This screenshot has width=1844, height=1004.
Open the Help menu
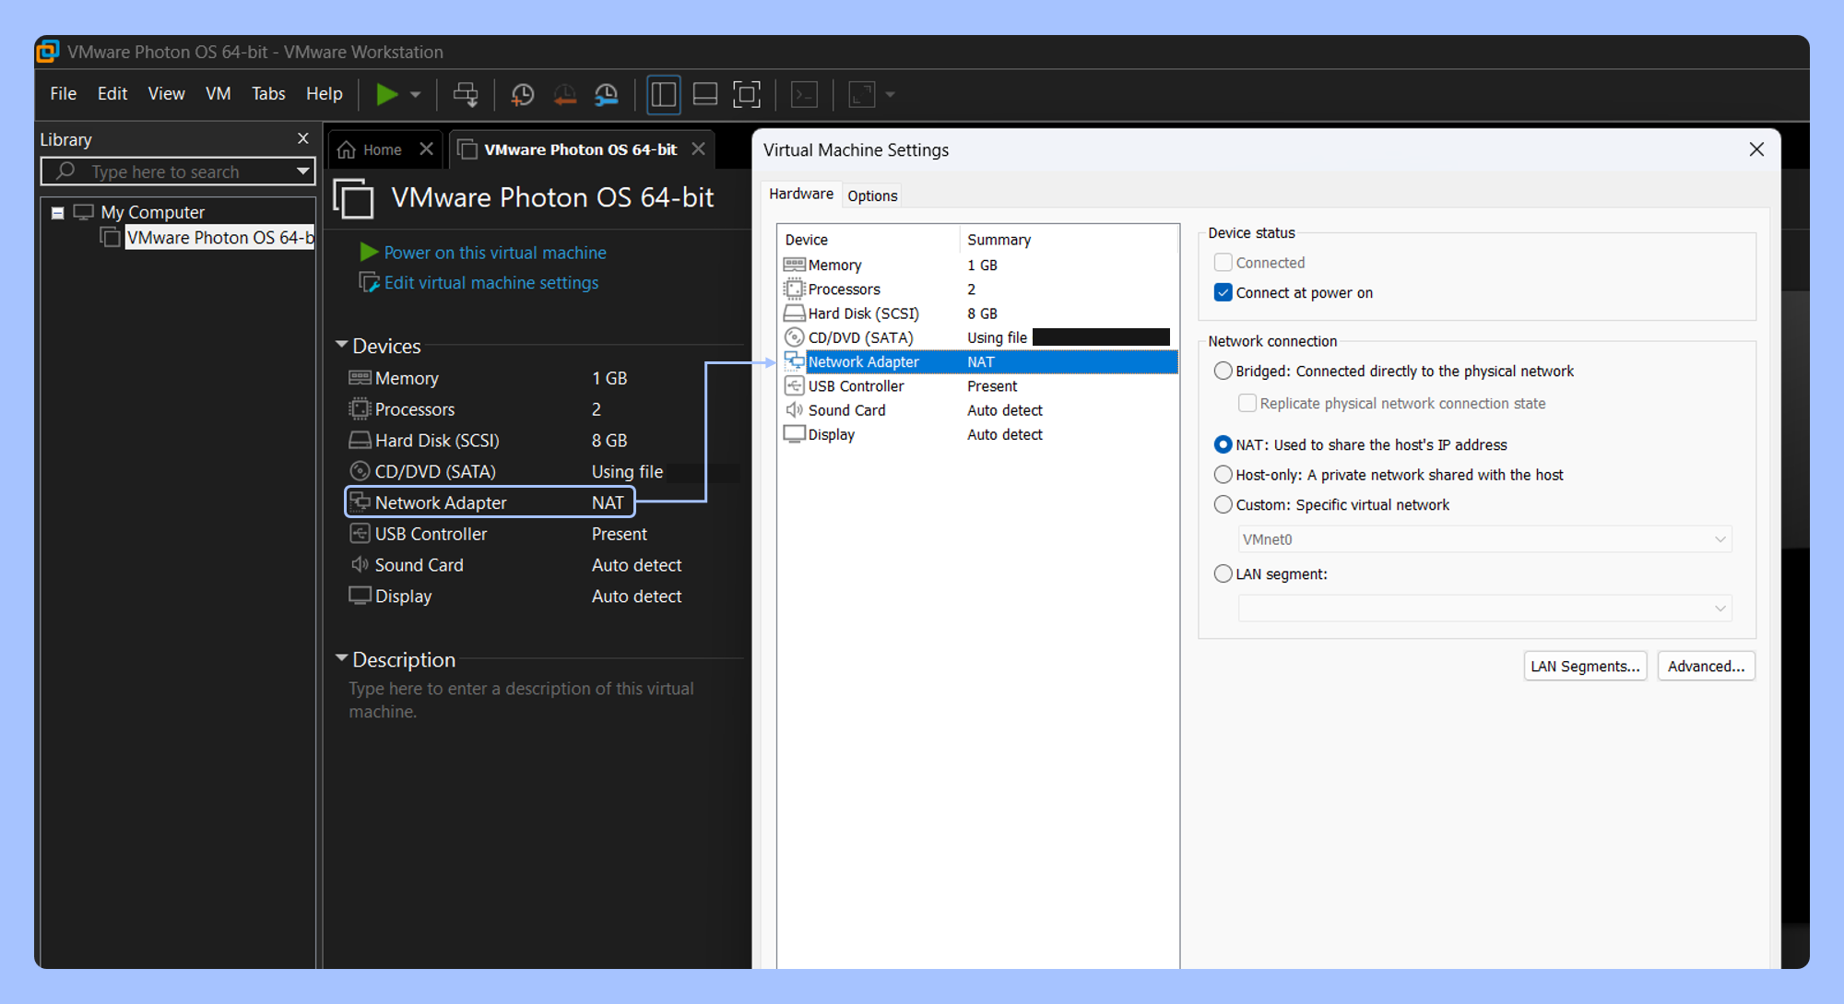click(324, 94)
